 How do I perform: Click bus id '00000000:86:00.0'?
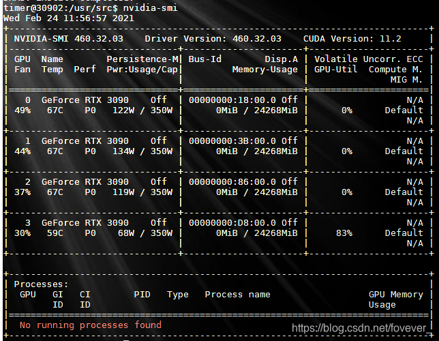[232, 182]
